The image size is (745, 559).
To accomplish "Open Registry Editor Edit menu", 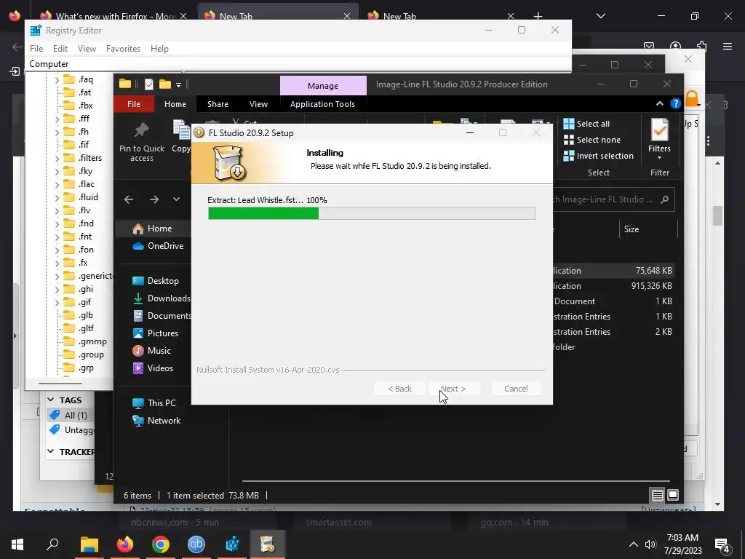I will 60,49.
